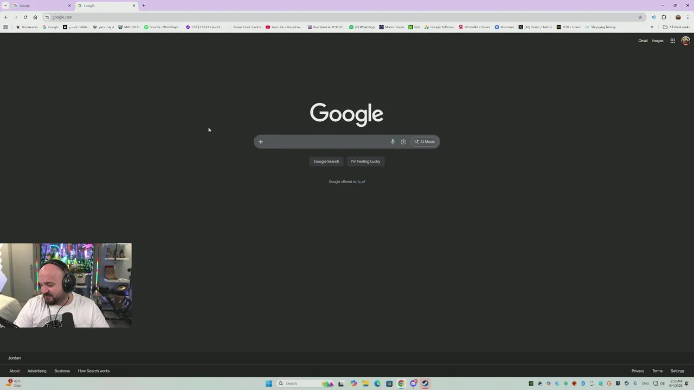
Task: Open the Google account avatar
Action: [x=685, y=41]
